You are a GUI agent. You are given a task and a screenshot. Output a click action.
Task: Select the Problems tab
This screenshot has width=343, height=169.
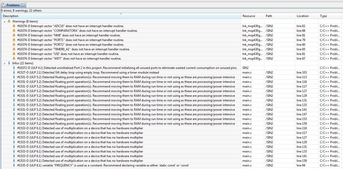point(13,5)
